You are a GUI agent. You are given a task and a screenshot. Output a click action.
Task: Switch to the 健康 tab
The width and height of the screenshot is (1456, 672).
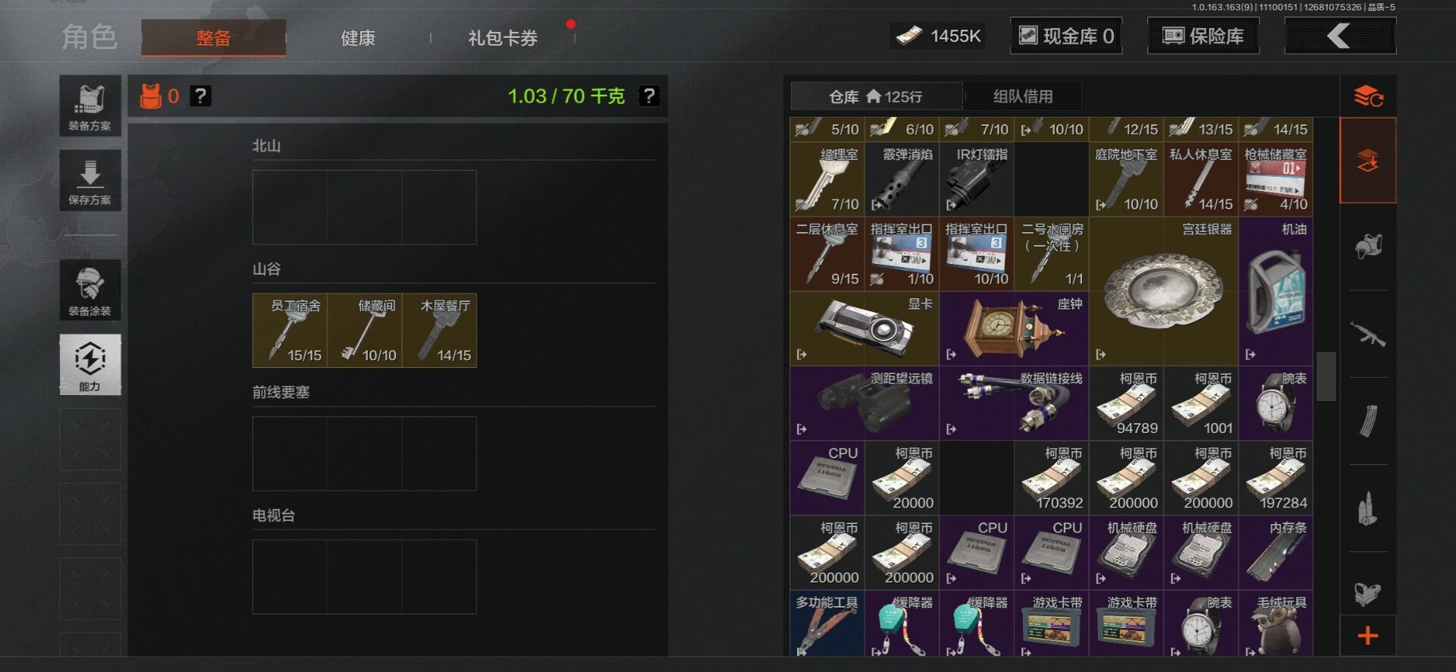pos(358,38)
